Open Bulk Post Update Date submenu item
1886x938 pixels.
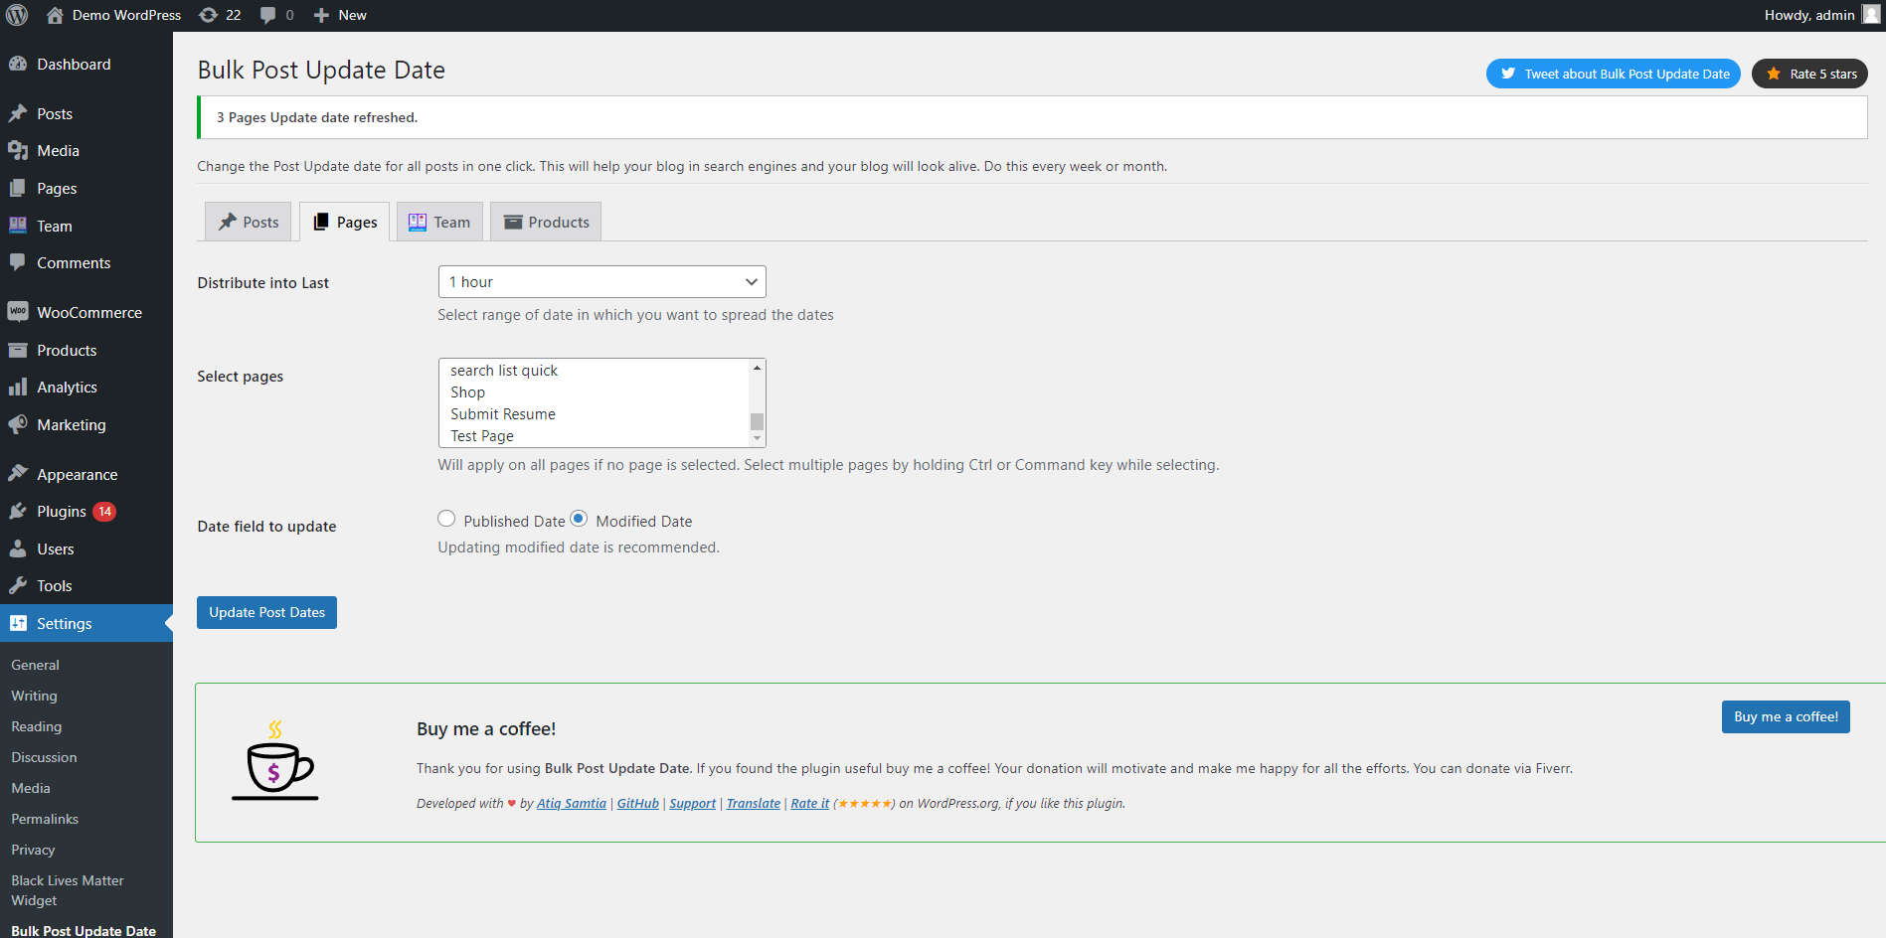coord(84,931)
